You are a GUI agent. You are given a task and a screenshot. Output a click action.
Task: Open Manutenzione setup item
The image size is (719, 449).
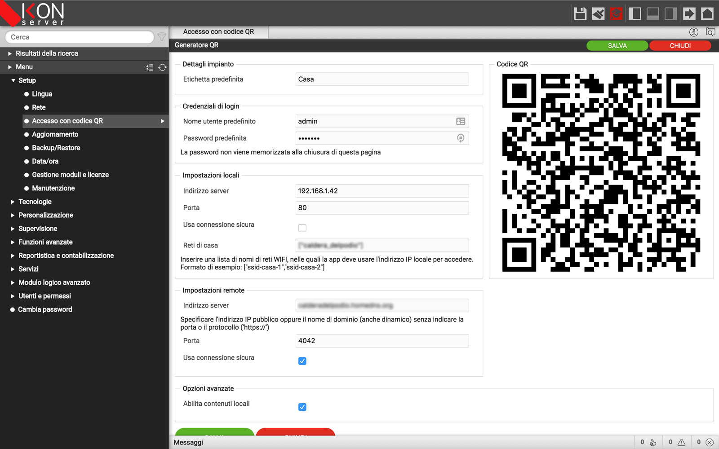(x=53, y=188)
